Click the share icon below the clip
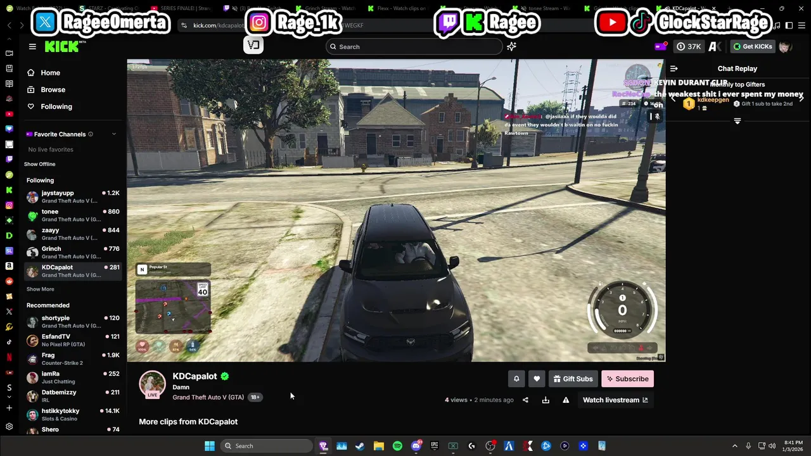This screenshot has height=456, width=811. (x=525, y=400)
